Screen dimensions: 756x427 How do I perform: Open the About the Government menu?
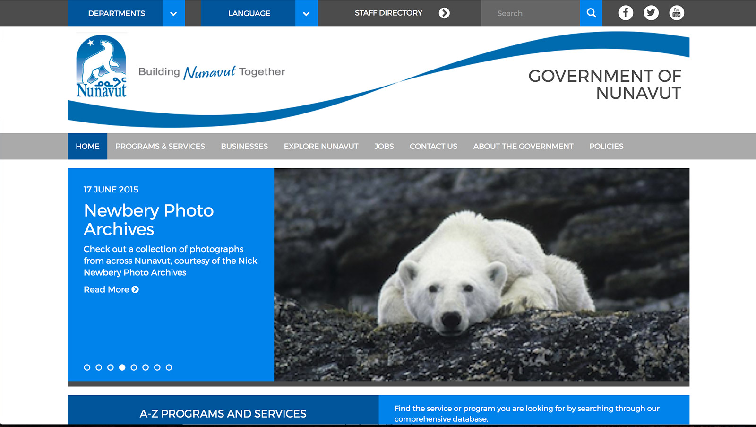click(523, 146)
